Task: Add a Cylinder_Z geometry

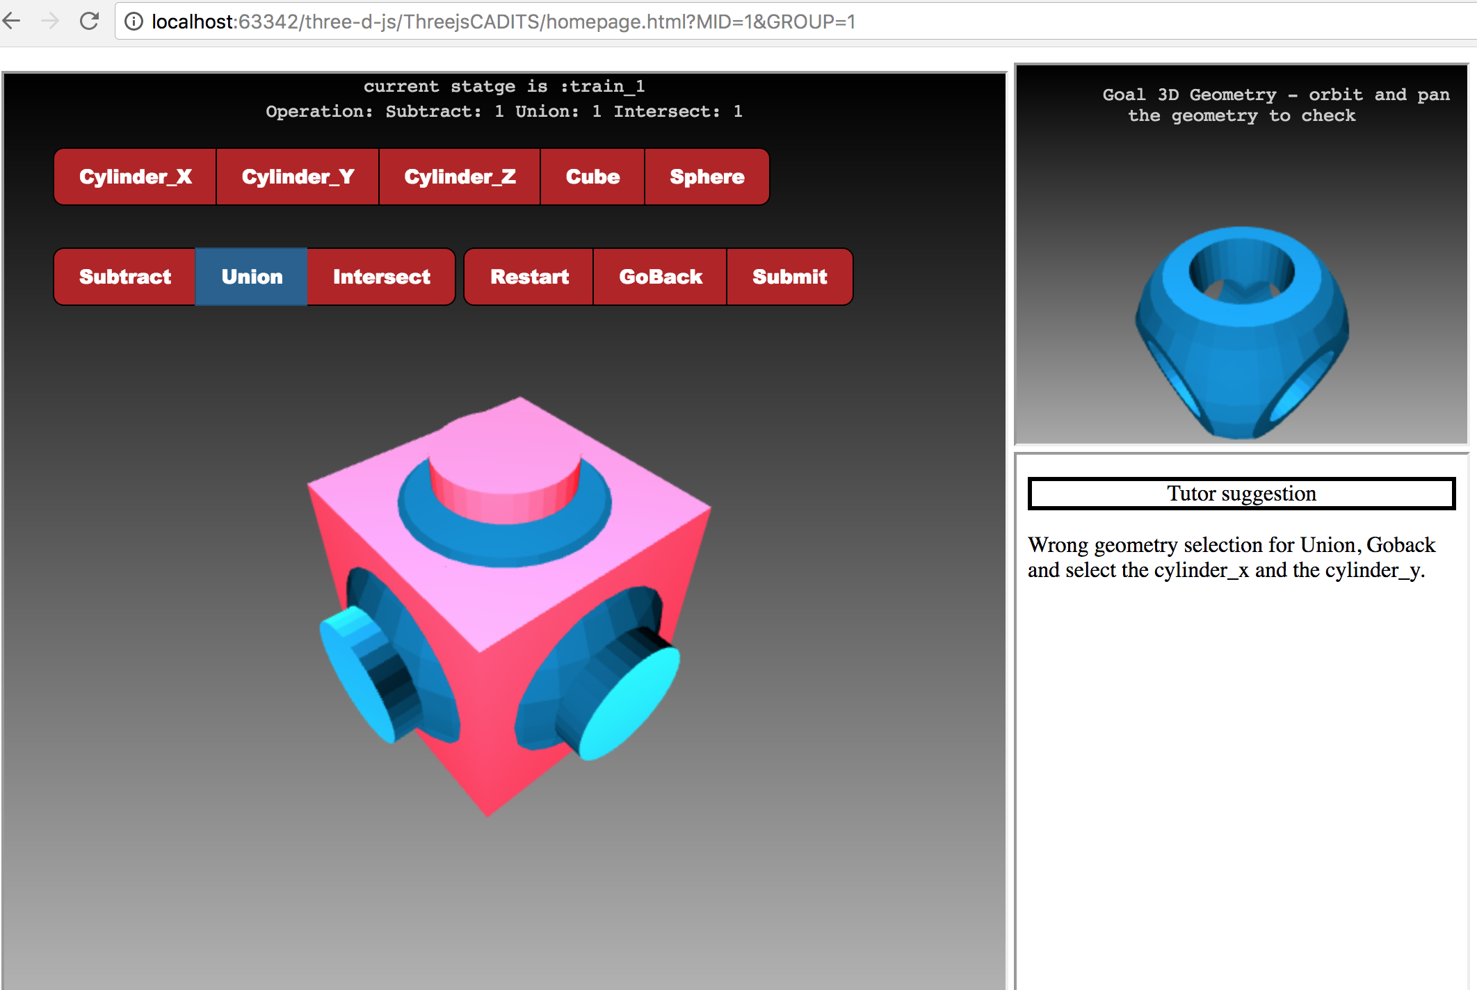Action: 460,177
